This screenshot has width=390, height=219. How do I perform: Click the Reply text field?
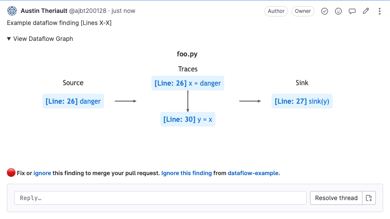pyautogui.click(x=160, y=198)
